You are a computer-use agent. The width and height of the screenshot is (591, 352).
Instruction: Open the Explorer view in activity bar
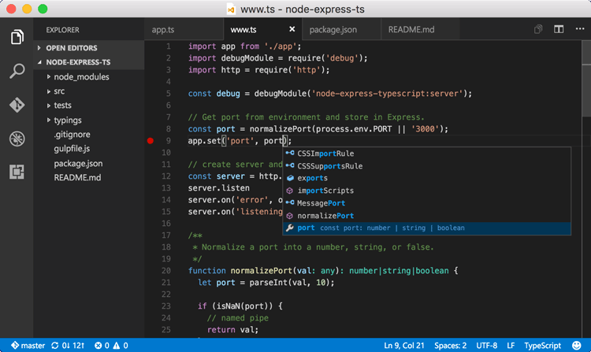coord(17,37)
